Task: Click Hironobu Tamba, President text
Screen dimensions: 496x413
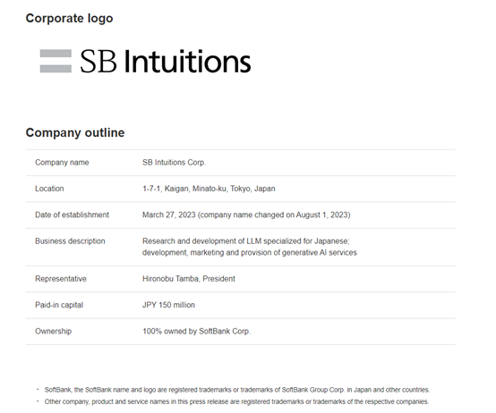Action: click(x=189, y=279)
